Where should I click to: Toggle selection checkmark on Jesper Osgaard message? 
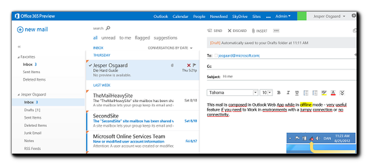point(90,65)
